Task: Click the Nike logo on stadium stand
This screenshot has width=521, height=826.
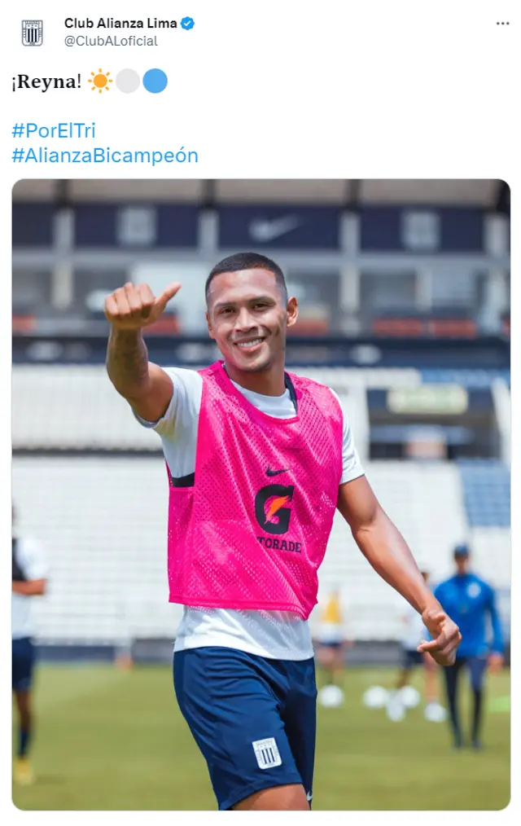Action: [274, 228]
